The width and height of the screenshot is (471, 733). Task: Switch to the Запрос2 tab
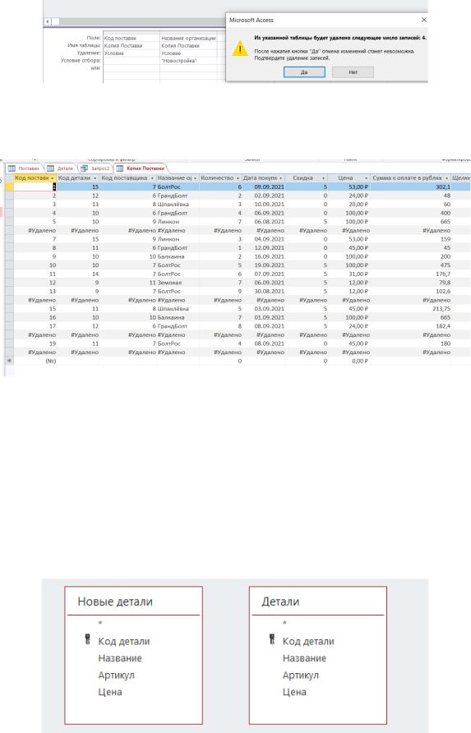coord(100,168)
